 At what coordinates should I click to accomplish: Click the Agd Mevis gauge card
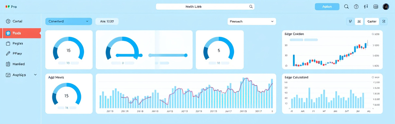click(x=69, y=94)
